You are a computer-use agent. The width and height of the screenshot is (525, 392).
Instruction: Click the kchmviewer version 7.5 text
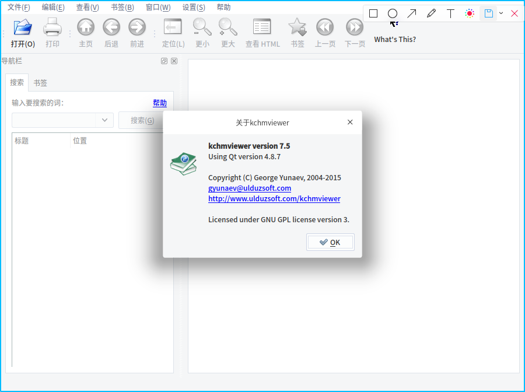click(249, 146)
